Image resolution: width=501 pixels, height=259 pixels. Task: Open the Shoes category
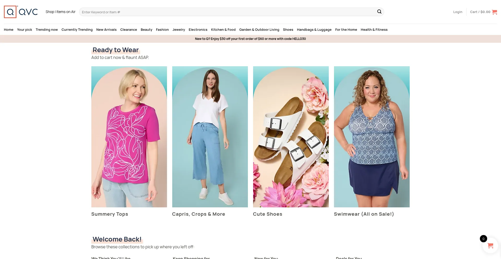[288, 30]
